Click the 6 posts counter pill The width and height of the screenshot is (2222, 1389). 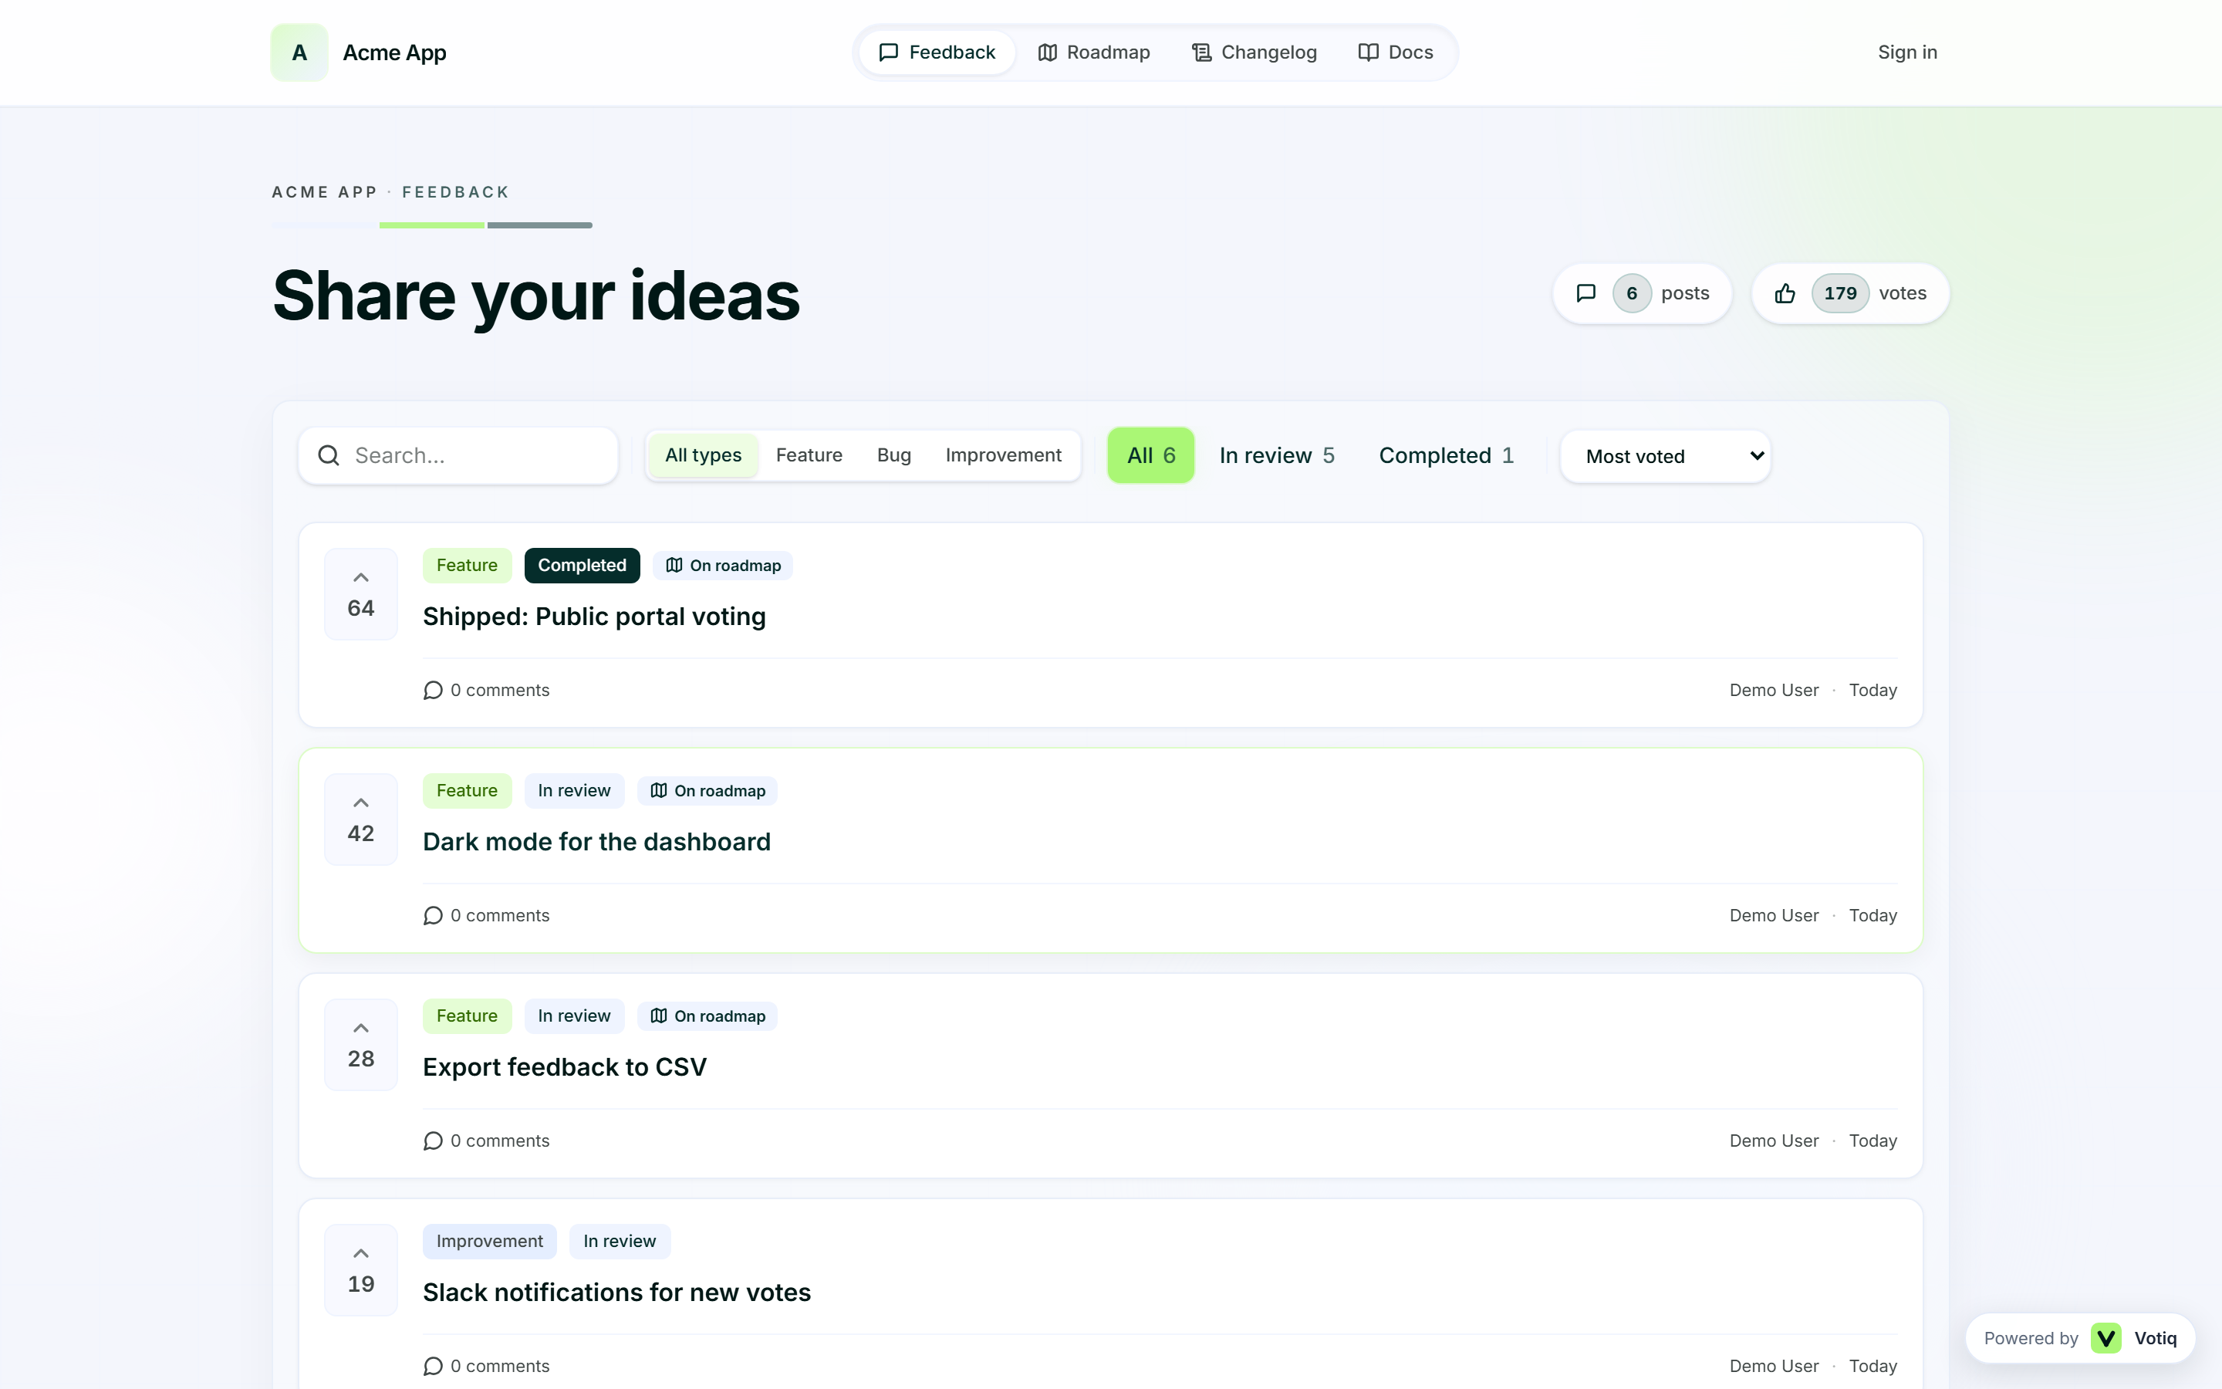tap(1642, 293)
